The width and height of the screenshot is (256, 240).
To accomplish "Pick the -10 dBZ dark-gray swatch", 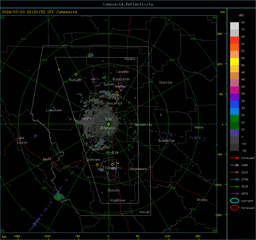I will coord(234,147).
